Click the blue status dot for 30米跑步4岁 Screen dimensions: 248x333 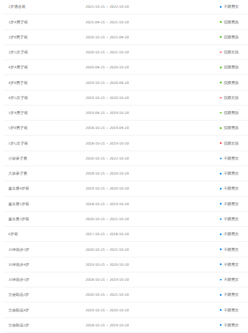click(220, 265)
